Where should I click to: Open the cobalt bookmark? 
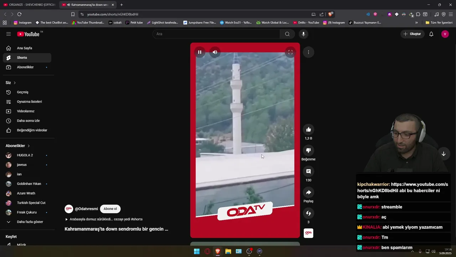[115, 22]
